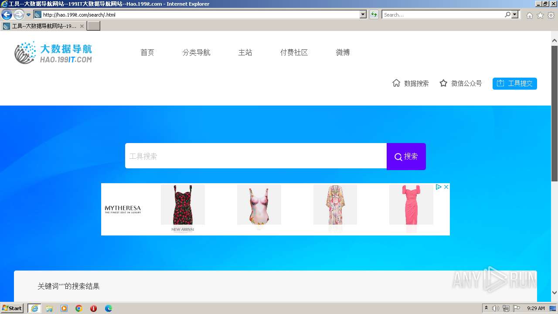The height and width of the screenshot is (314, 558).
Task: Close the current browser tab
Action: coord(82,26)
